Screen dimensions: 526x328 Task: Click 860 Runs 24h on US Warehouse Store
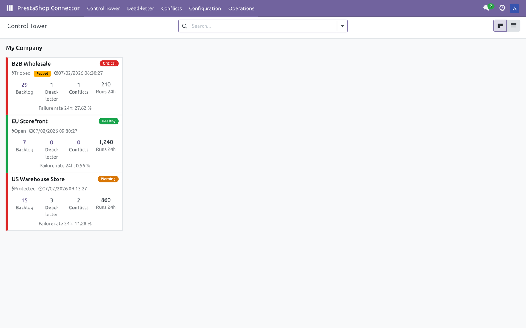coord(106,203)
